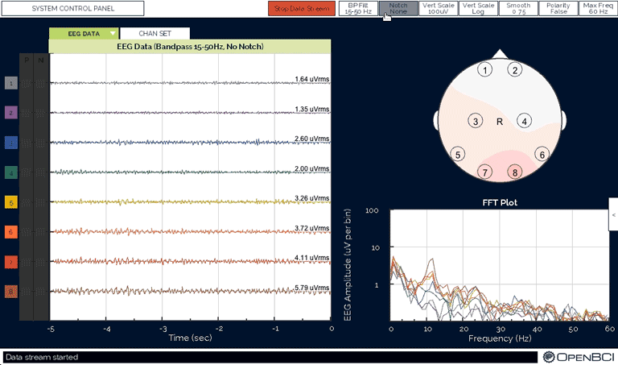The image size is (618, 365).
Task: Expand the EEG DATA dropdown arrow
Action: point(113,34)
